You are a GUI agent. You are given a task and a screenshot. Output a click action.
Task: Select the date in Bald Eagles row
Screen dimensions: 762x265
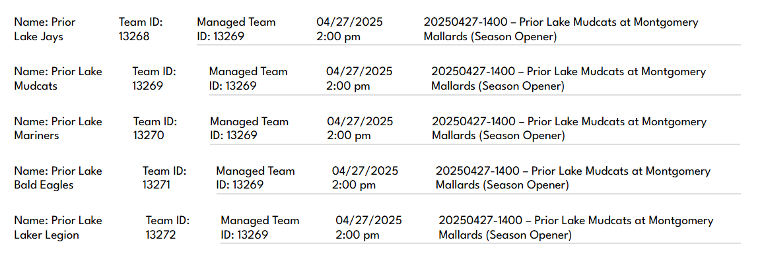pos(365,177)
